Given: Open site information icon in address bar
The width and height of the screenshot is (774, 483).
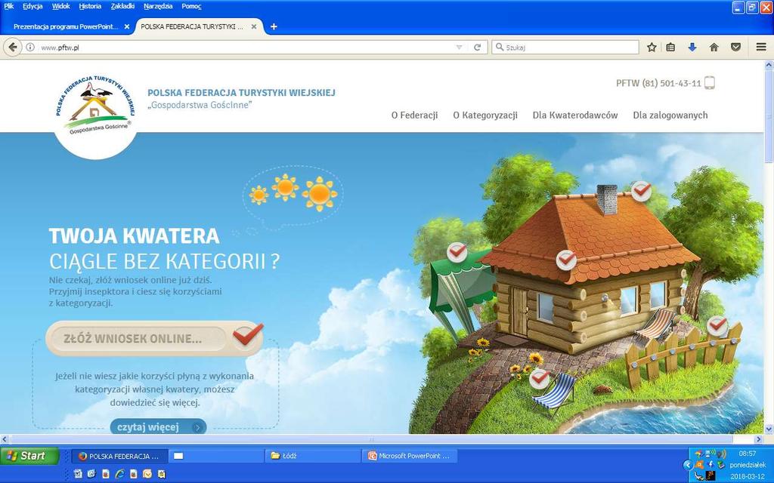Looking at the screenshot, I should [x=30, y=48].
